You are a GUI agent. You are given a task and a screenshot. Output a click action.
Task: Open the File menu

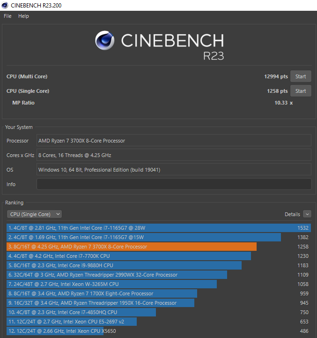pyautogui.click(x=7, y=16)
